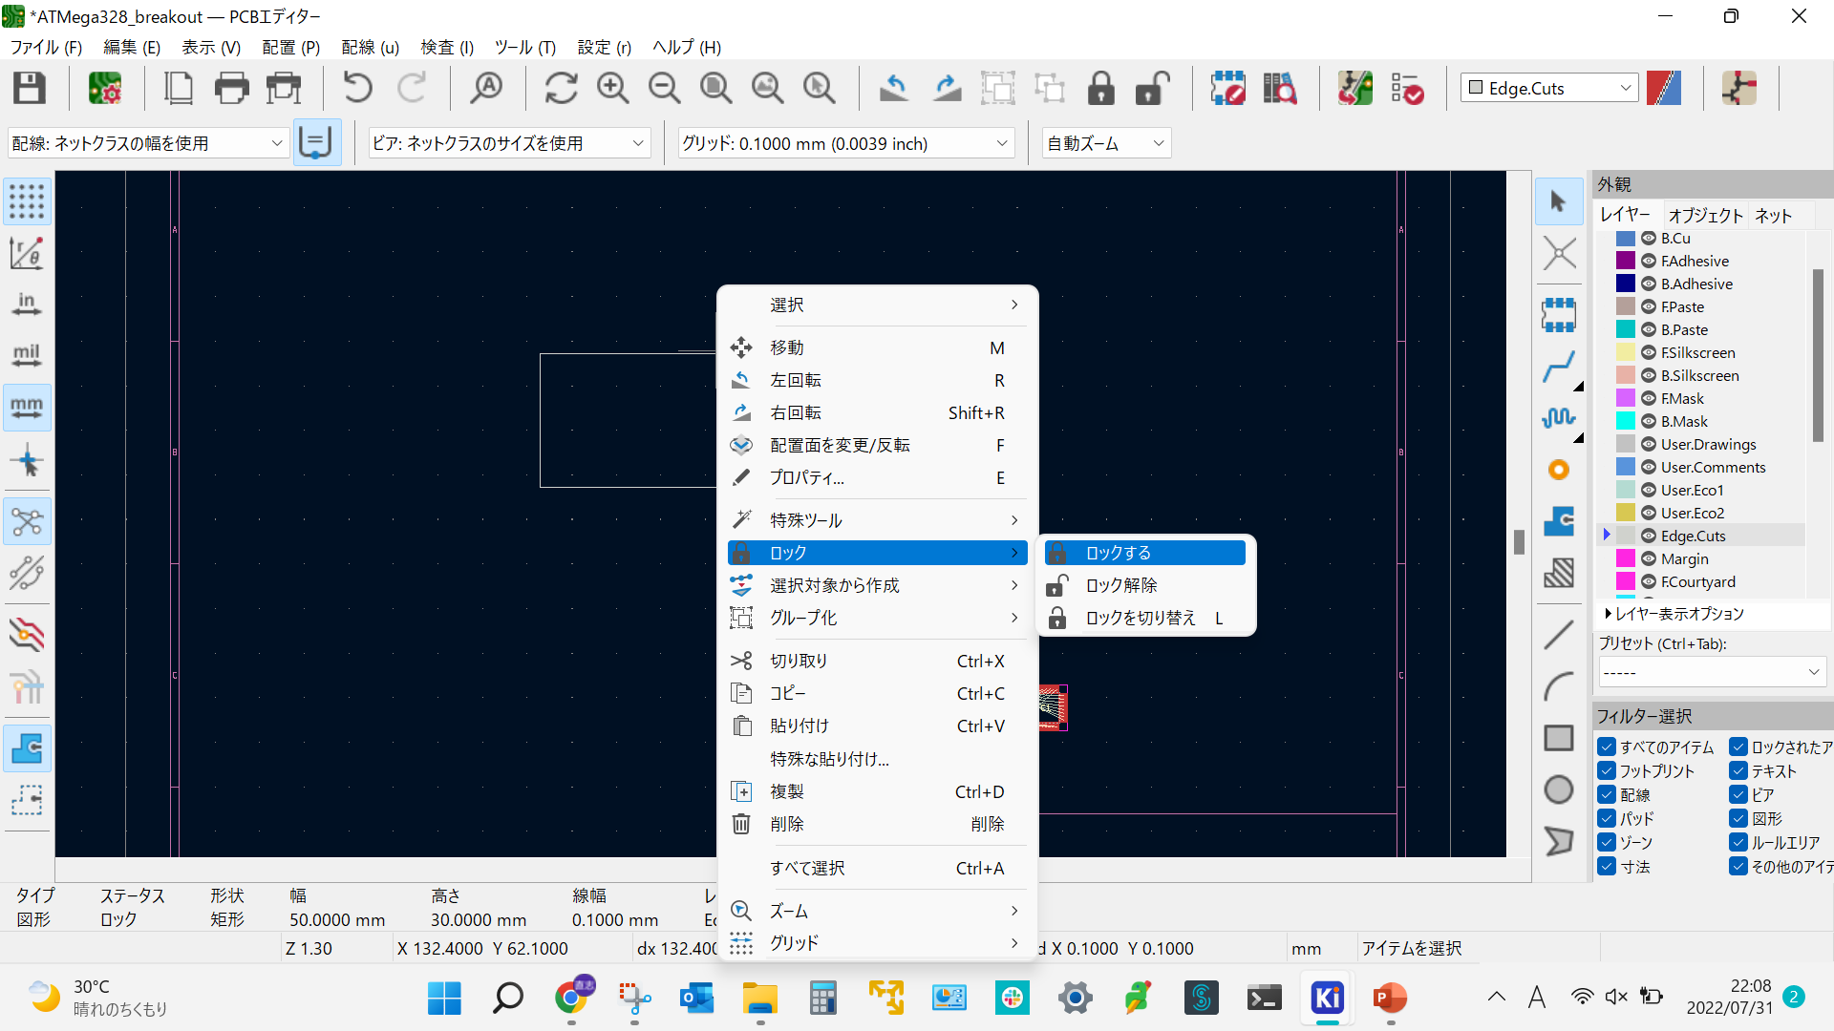Choose ロック解除 submenu entry
Screen dimensions: 1834x1031
coord(1145,585)
